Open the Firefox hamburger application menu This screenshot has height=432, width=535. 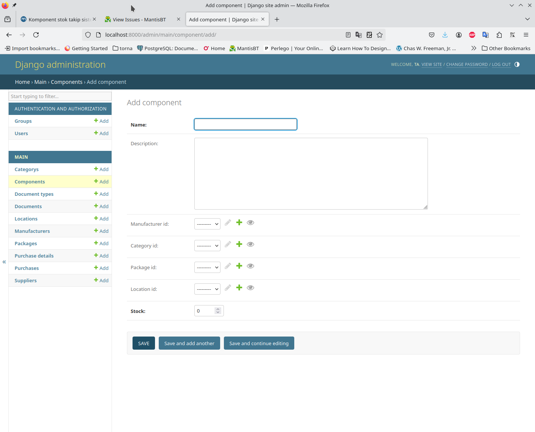coord(526,35)
